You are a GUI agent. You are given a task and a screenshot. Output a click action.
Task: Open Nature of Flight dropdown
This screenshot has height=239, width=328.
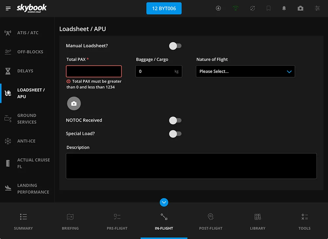245,71
